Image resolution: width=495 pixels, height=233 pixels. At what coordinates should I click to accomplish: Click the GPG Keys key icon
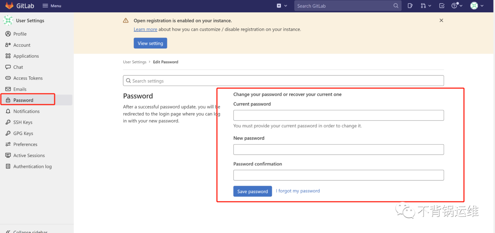pyautogui.click(x=8, y=133)
